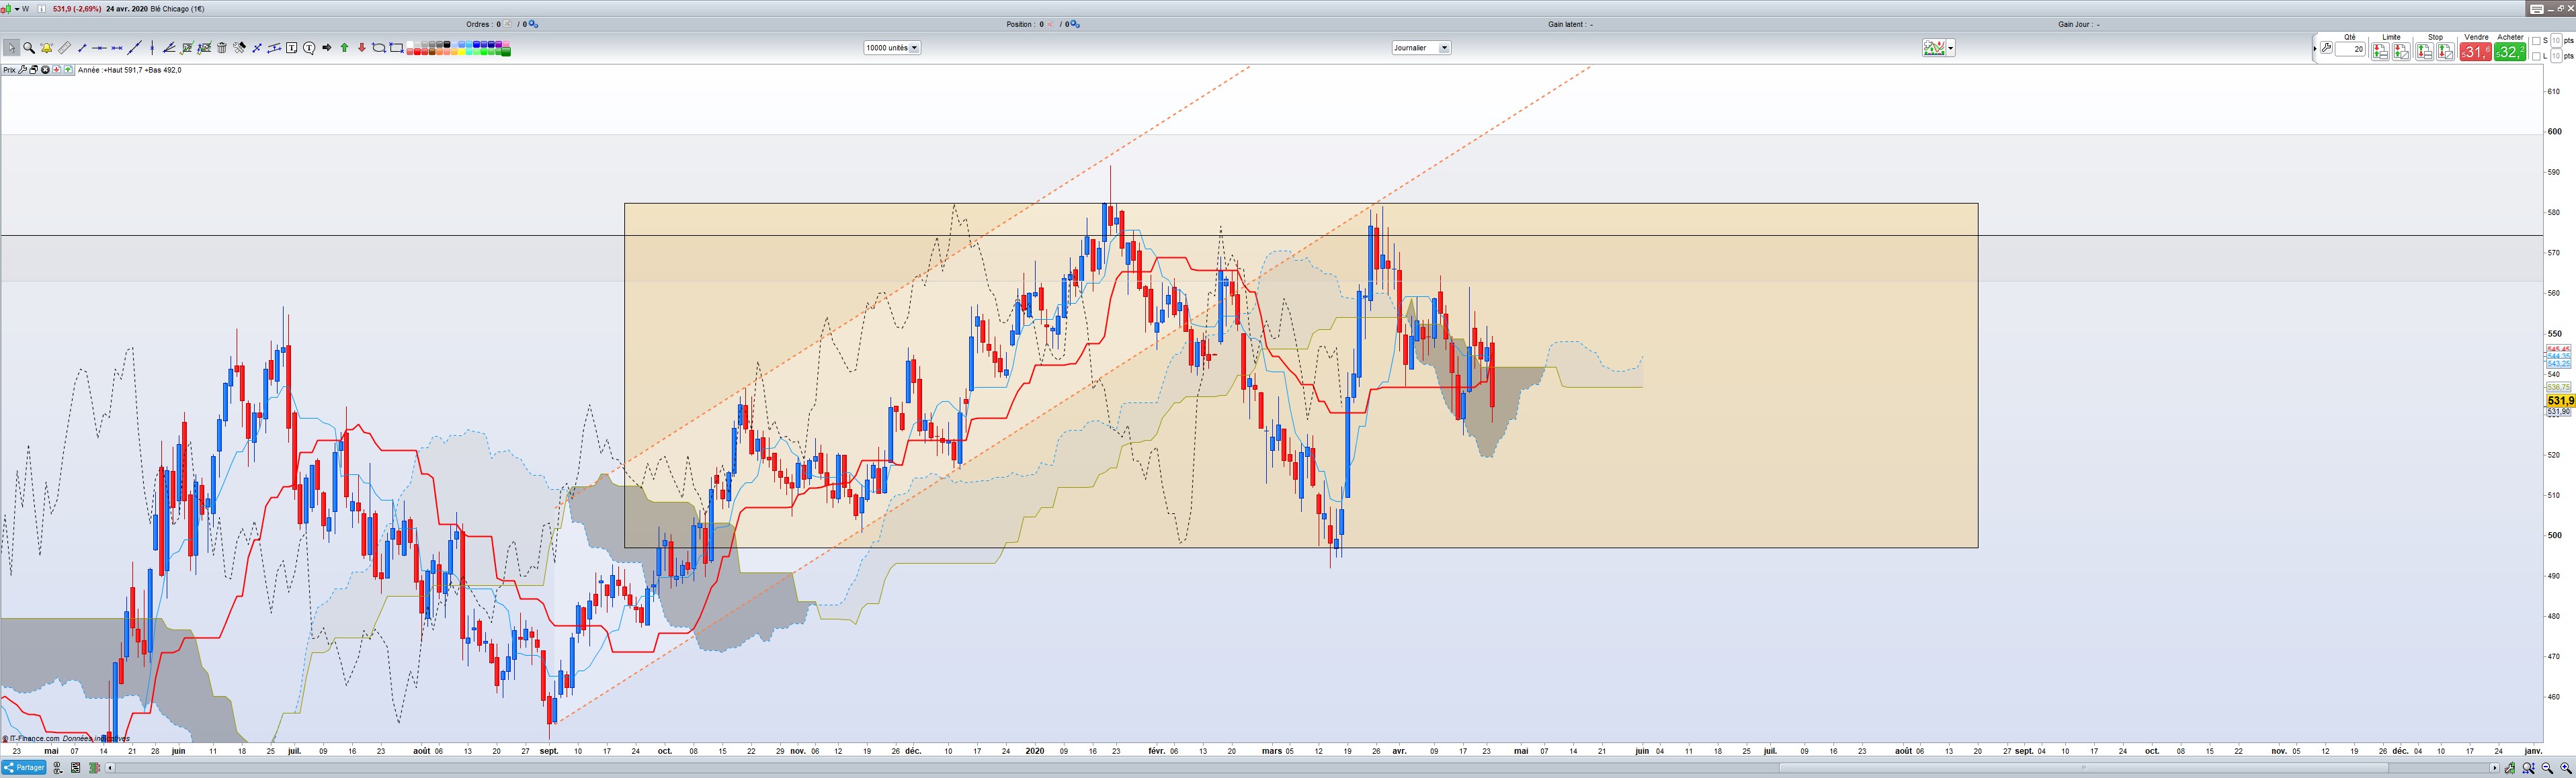Select the text box drawing tool
The image size is (2576, 778).
292,48
